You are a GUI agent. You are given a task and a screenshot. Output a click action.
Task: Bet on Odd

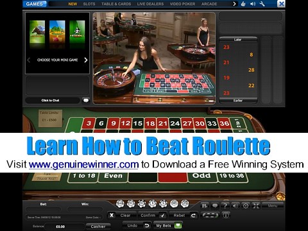pos(202,177)
